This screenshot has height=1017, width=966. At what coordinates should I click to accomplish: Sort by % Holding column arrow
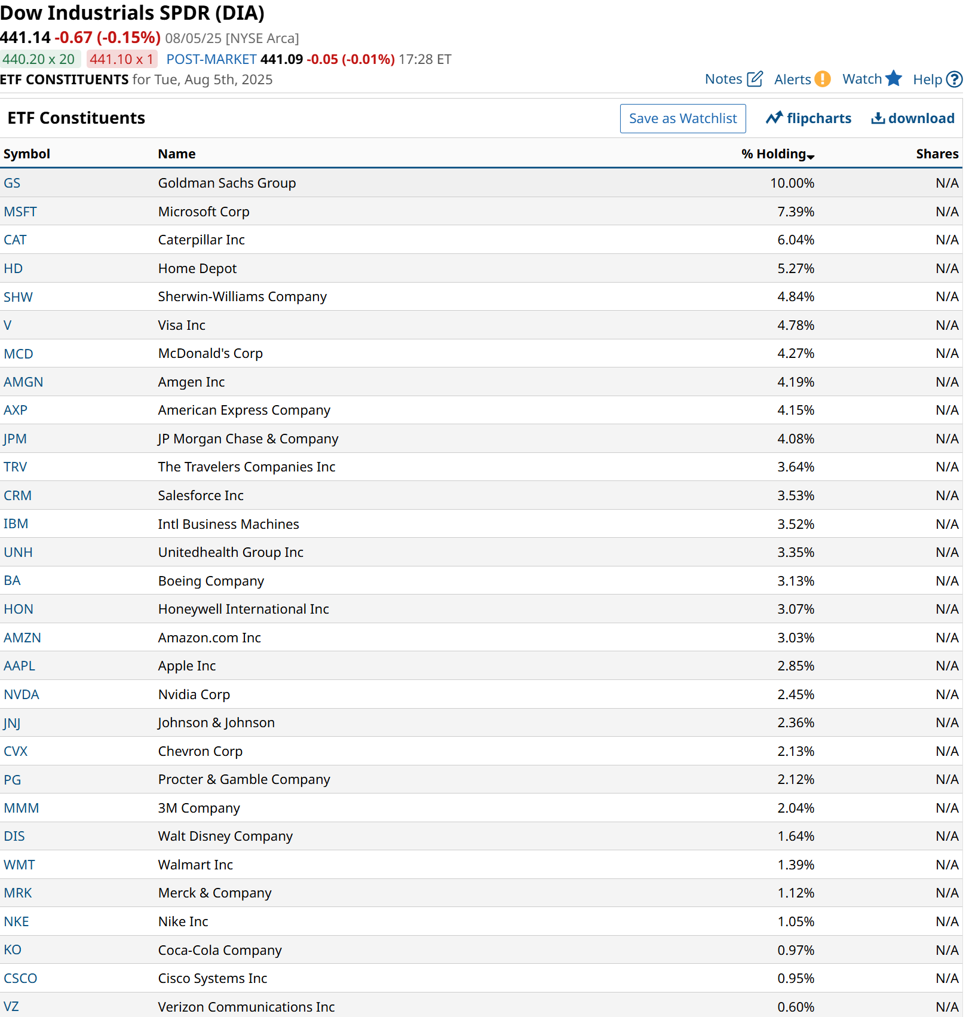click(x=811, y=157)
